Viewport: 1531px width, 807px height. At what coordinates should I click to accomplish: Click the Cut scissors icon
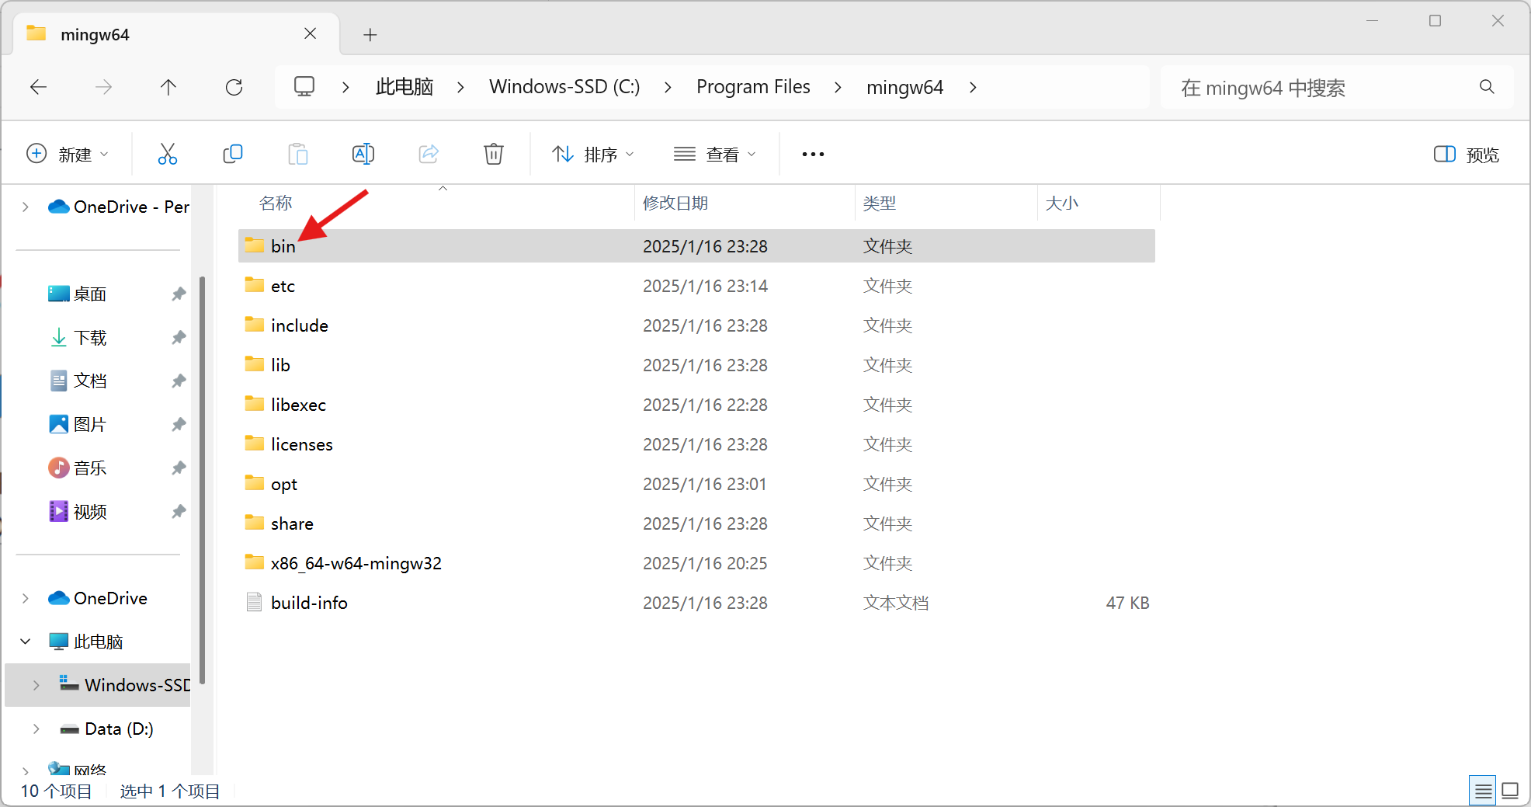(x=167, y=154)
